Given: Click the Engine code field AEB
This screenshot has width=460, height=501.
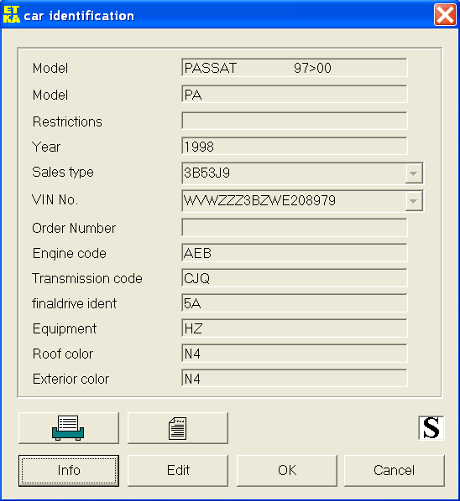Looking at the screenshot, I should (295, 253).
